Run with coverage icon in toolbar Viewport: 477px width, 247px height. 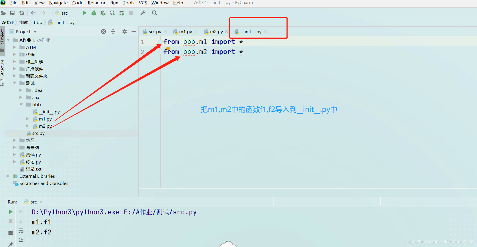point(103,13)
